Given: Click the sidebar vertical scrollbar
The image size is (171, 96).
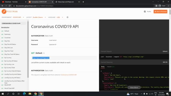Looking at the screenshot, I should coord(28,50).
